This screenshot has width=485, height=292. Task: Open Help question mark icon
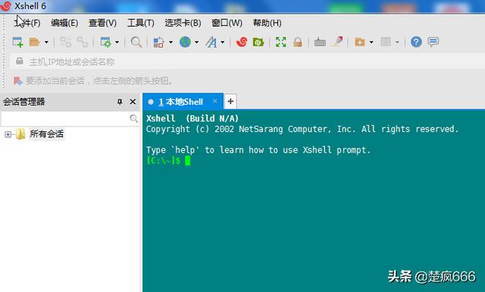tap(416, 42)
